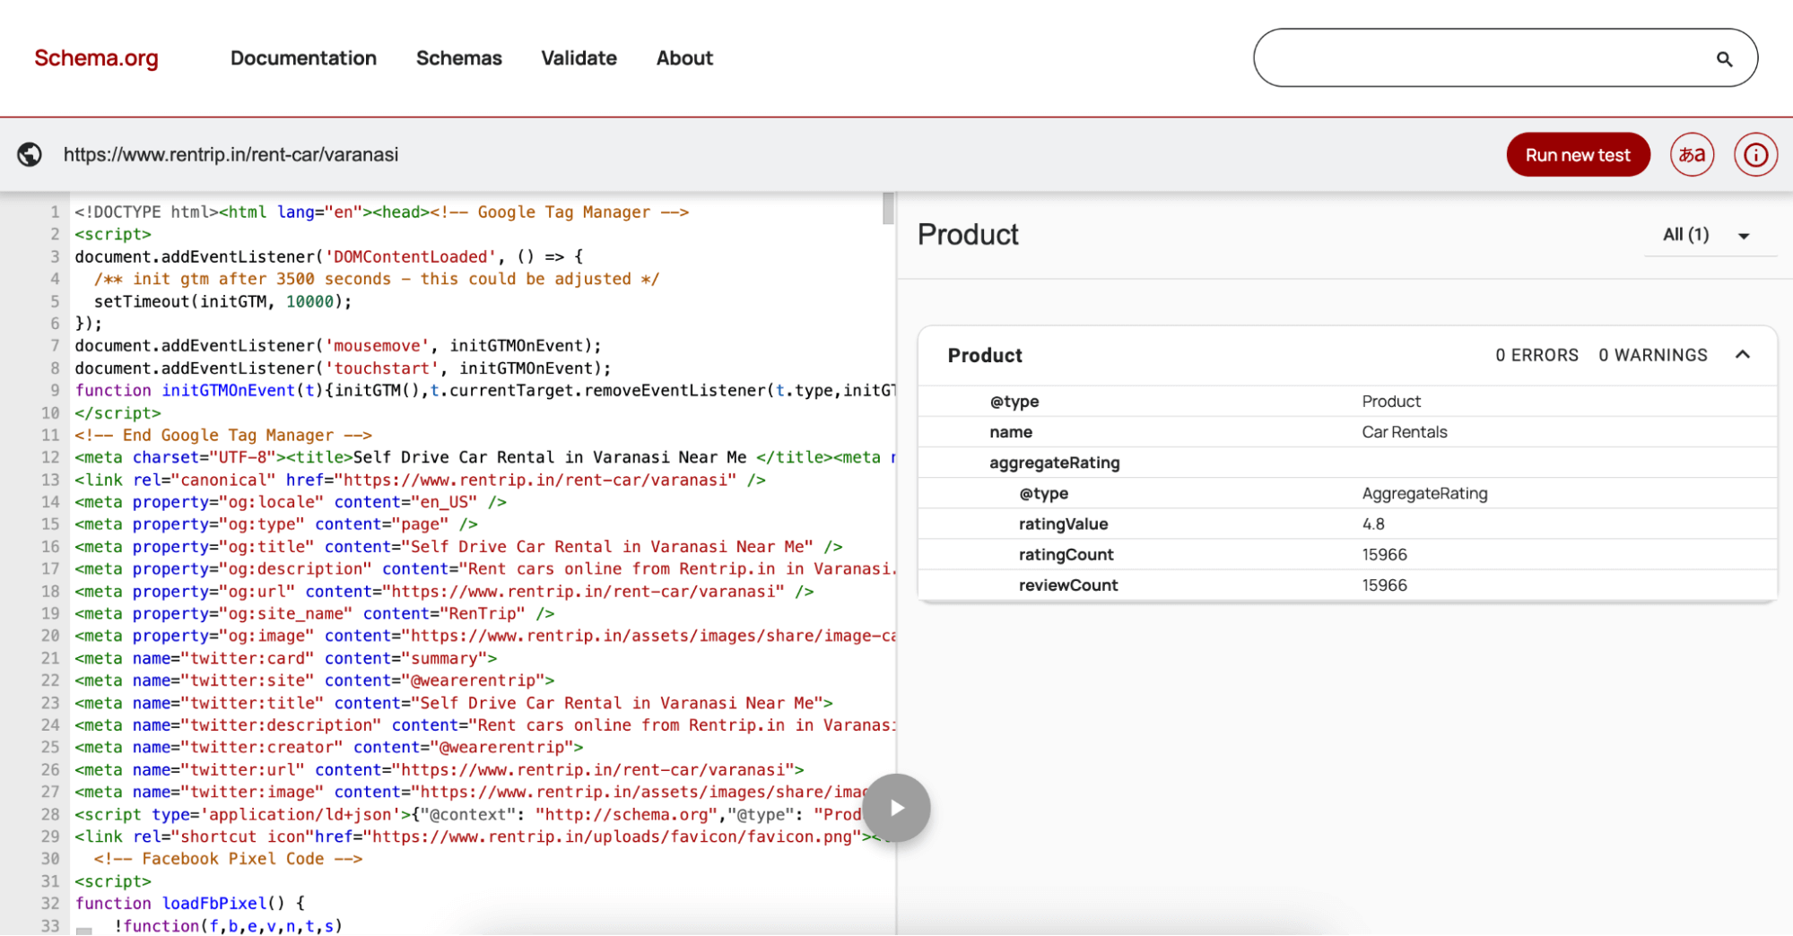This screenshot has height=936, width=1793.
Task: Open the language selector icon
Action: click(1692, 155)
